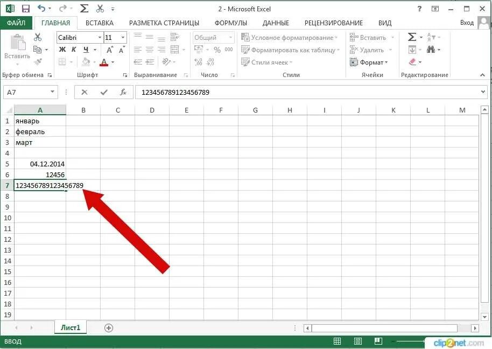
Task: Open the underline style dropdown arrow
Action: coord(95,50)
